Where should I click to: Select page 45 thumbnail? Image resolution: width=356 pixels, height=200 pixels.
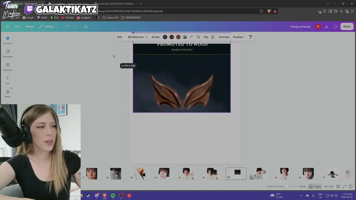click(284, 174)
